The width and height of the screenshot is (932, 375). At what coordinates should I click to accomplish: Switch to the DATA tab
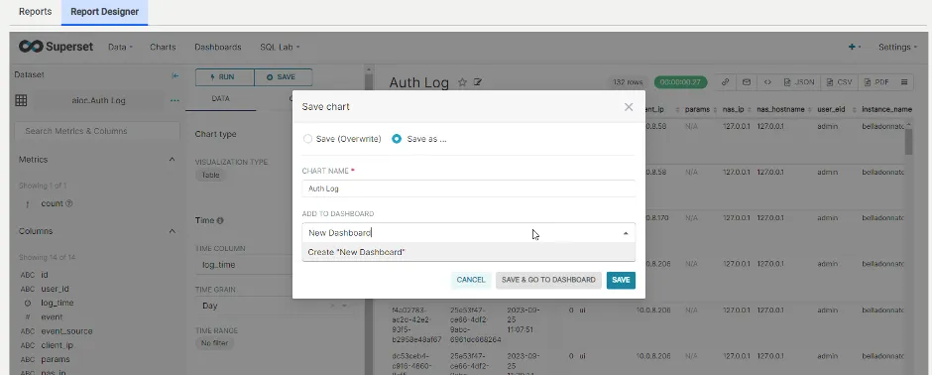click(220, 98)
